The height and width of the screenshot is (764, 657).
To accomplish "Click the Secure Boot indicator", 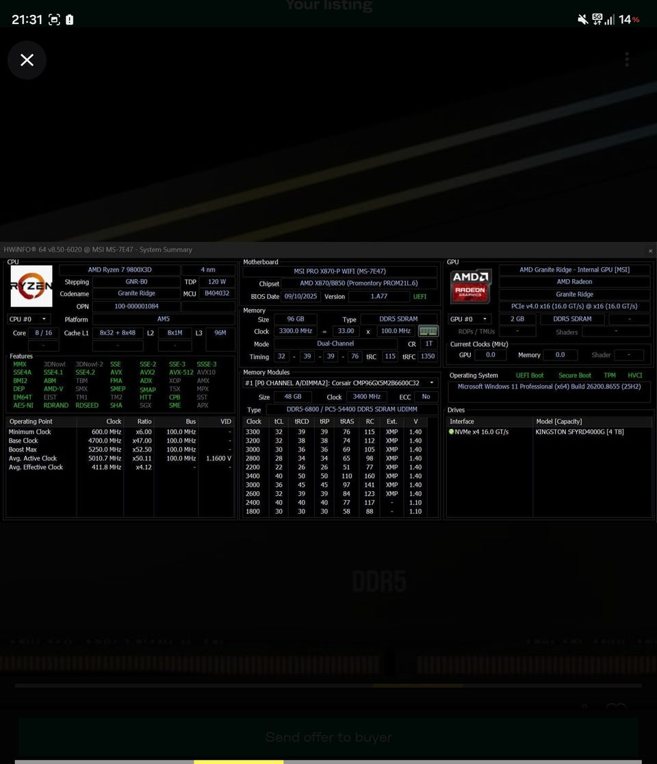I will click(x=575, y=376).
